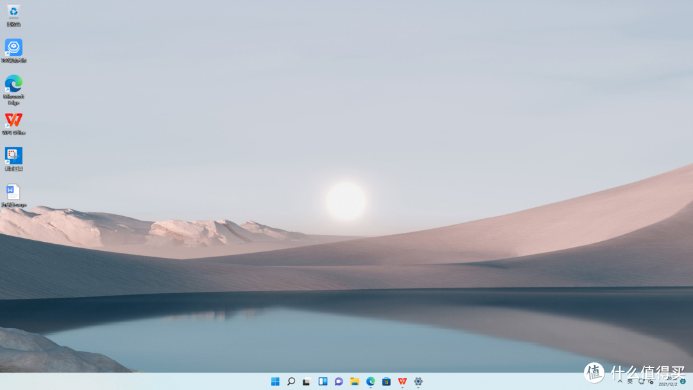Open the Word document on the desktop

(x=14, y=191)
